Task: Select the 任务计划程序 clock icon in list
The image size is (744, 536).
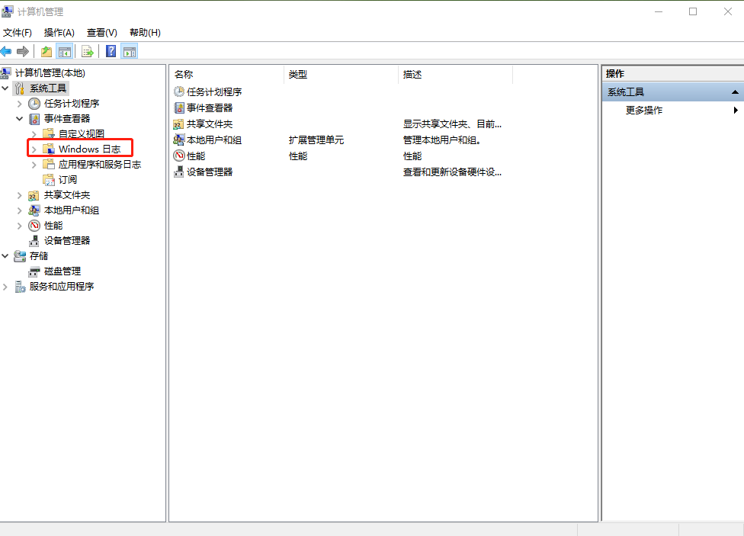Action: (x=179, y=92)
